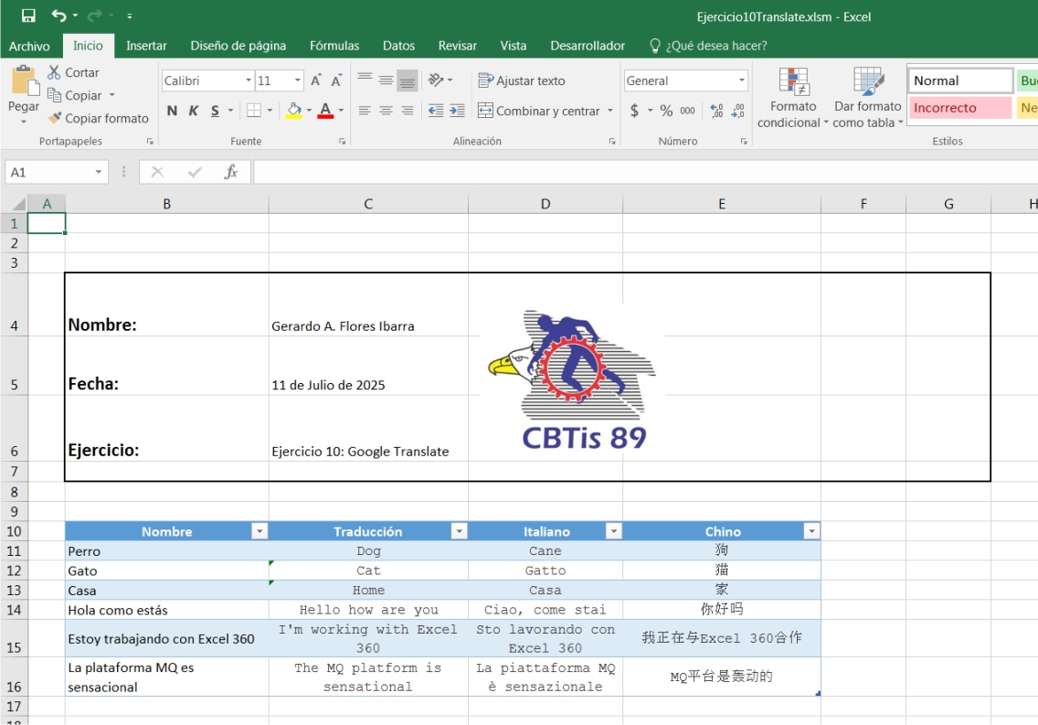Switch to the Fórmulas ribbon tab
This screenshot has height=725, width=1038.
click(334, 46)
